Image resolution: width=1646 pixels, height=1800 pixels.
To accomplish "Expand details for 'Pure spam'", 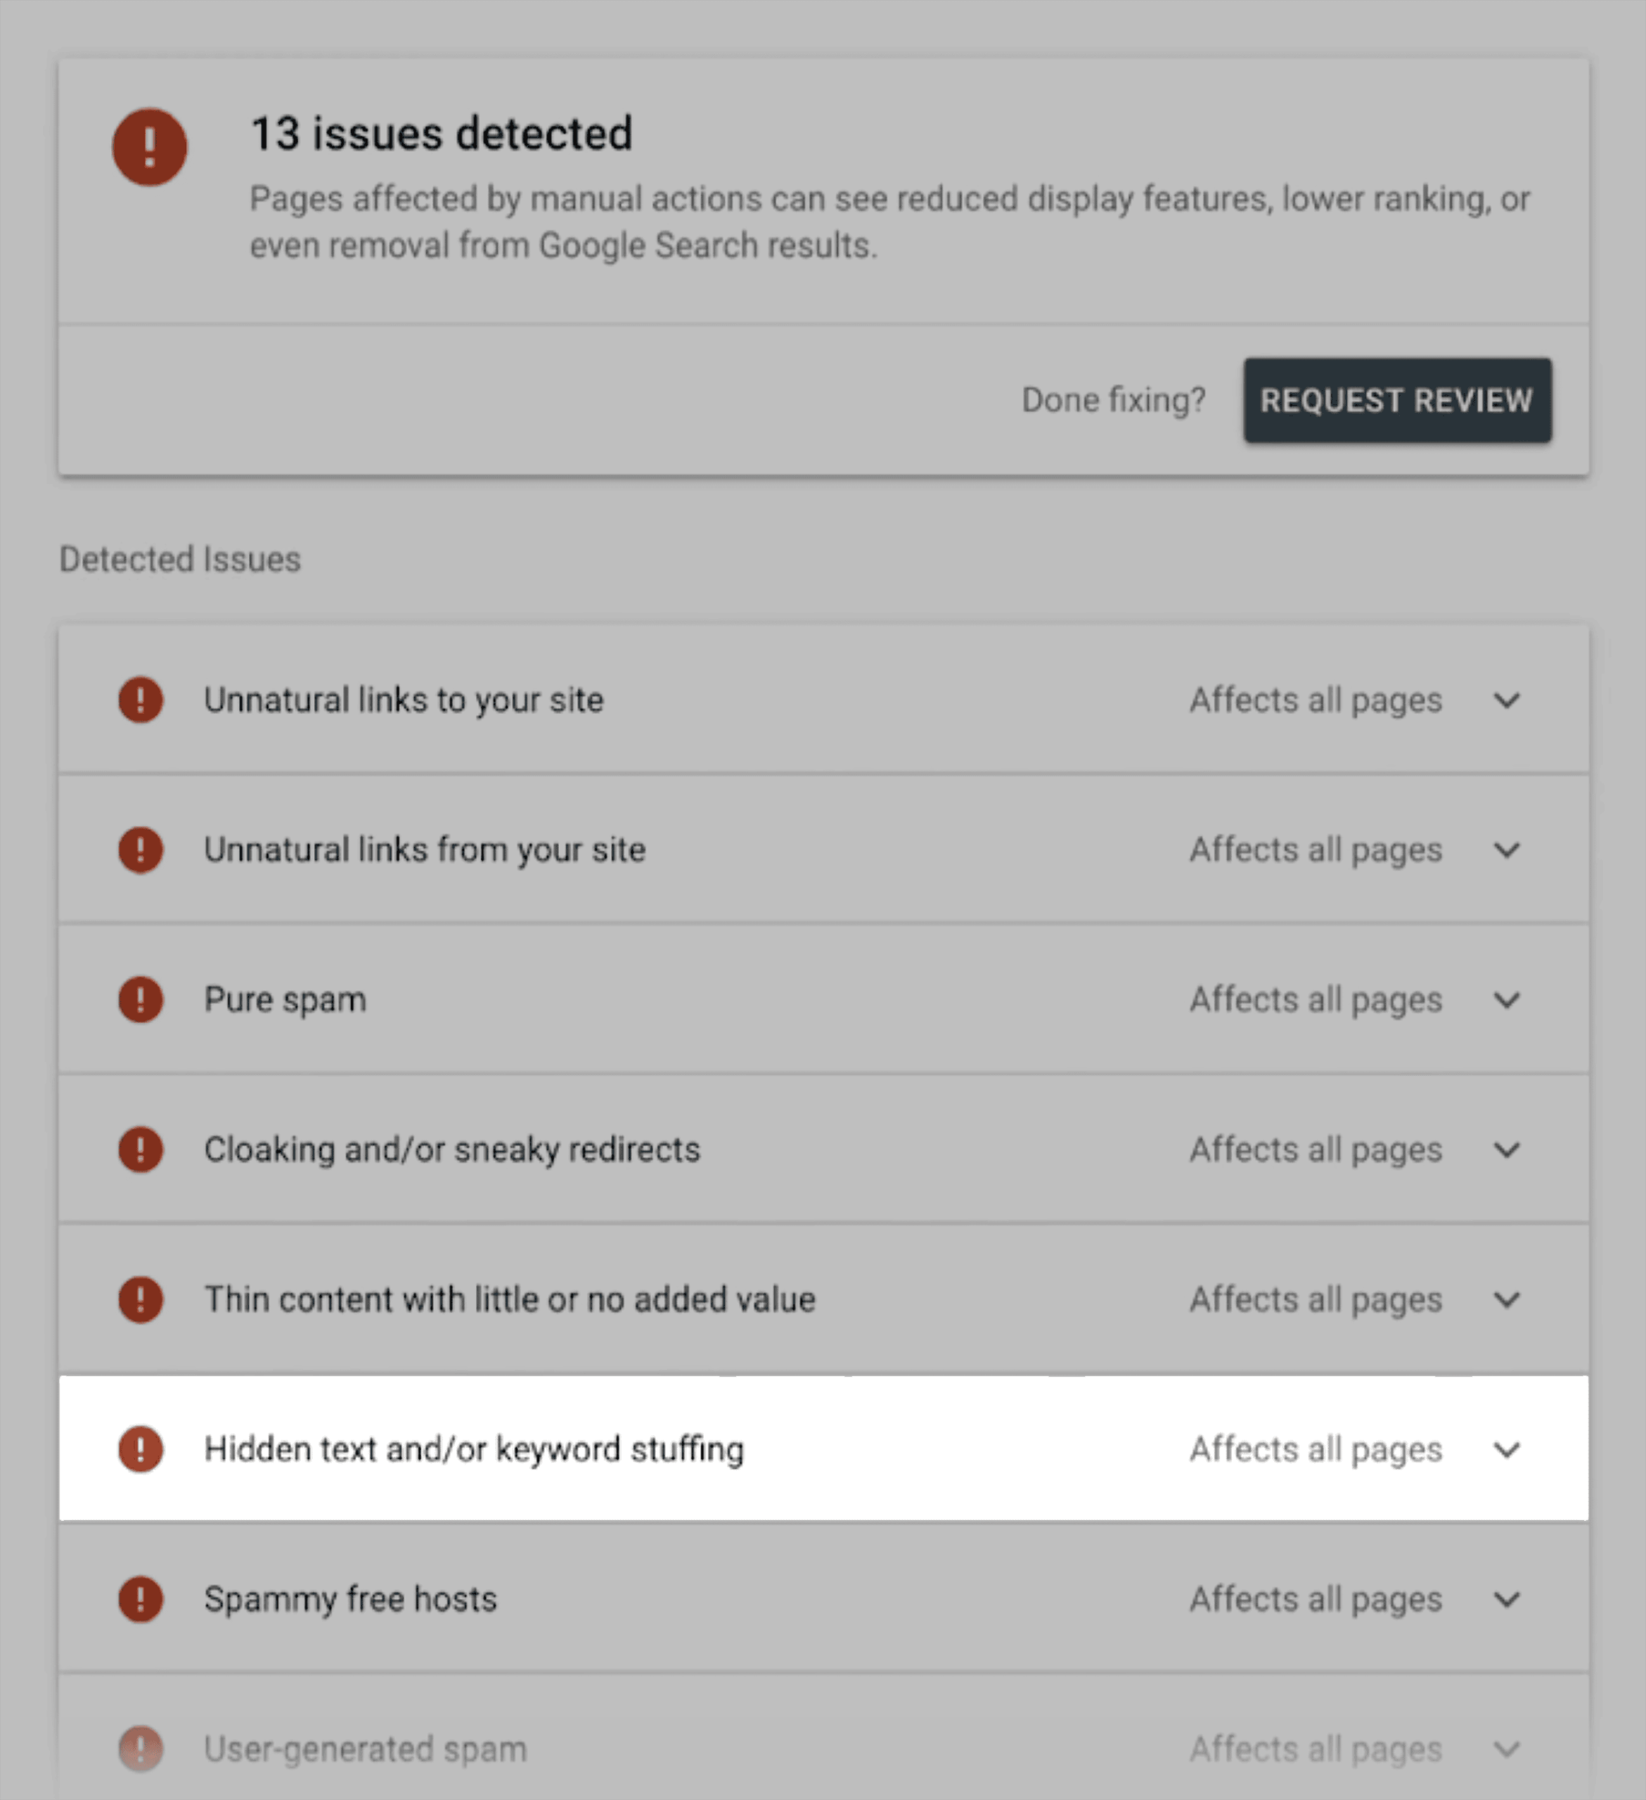I will point(1507,1000).
